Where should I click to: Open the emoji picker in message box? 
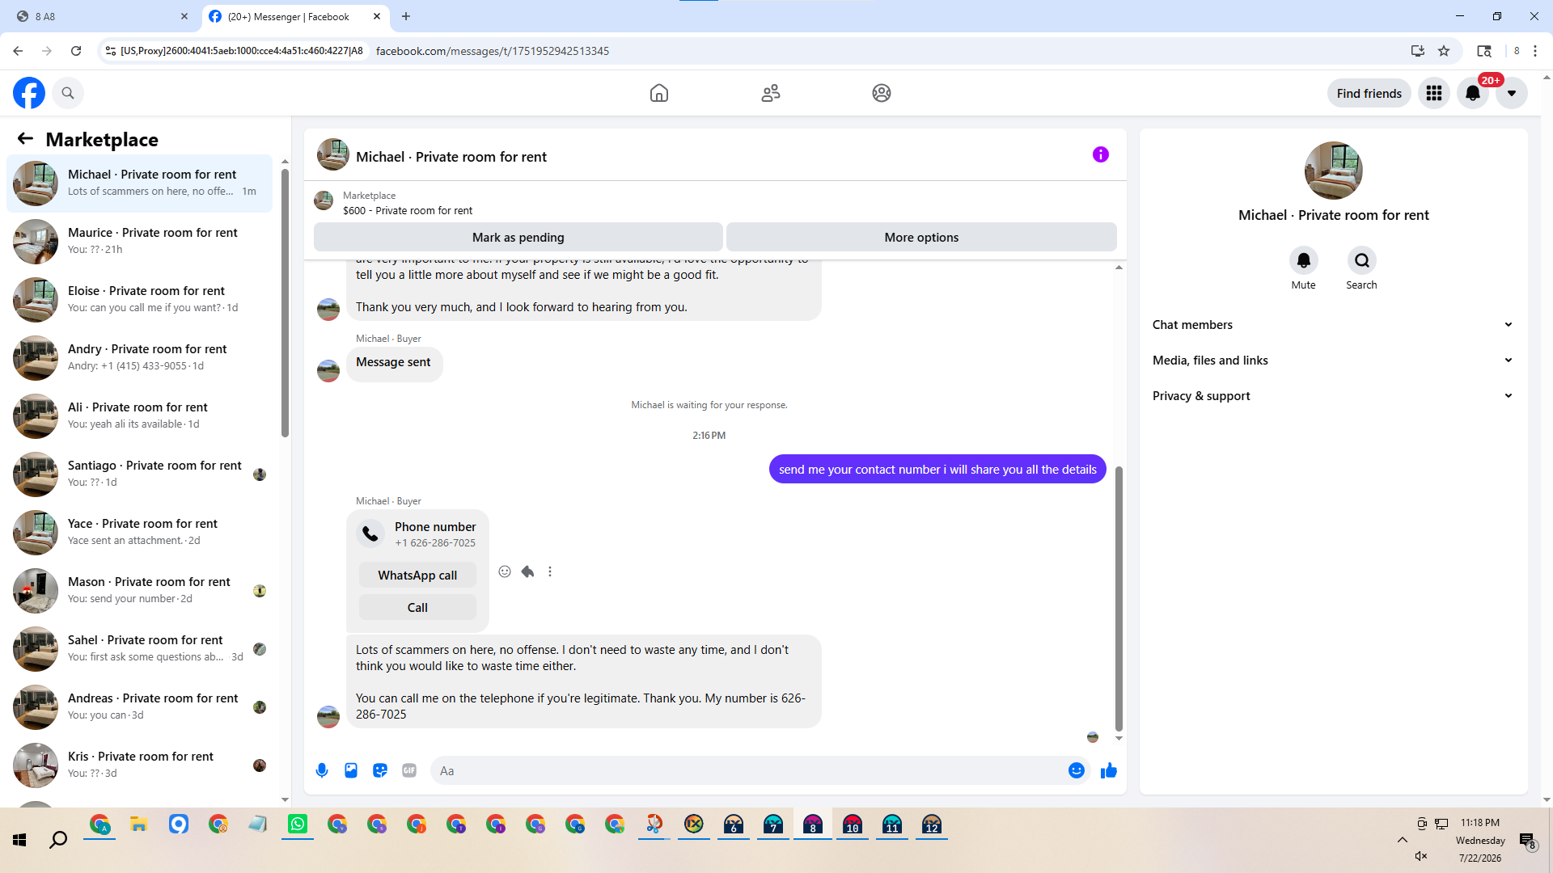[1077, 770]
